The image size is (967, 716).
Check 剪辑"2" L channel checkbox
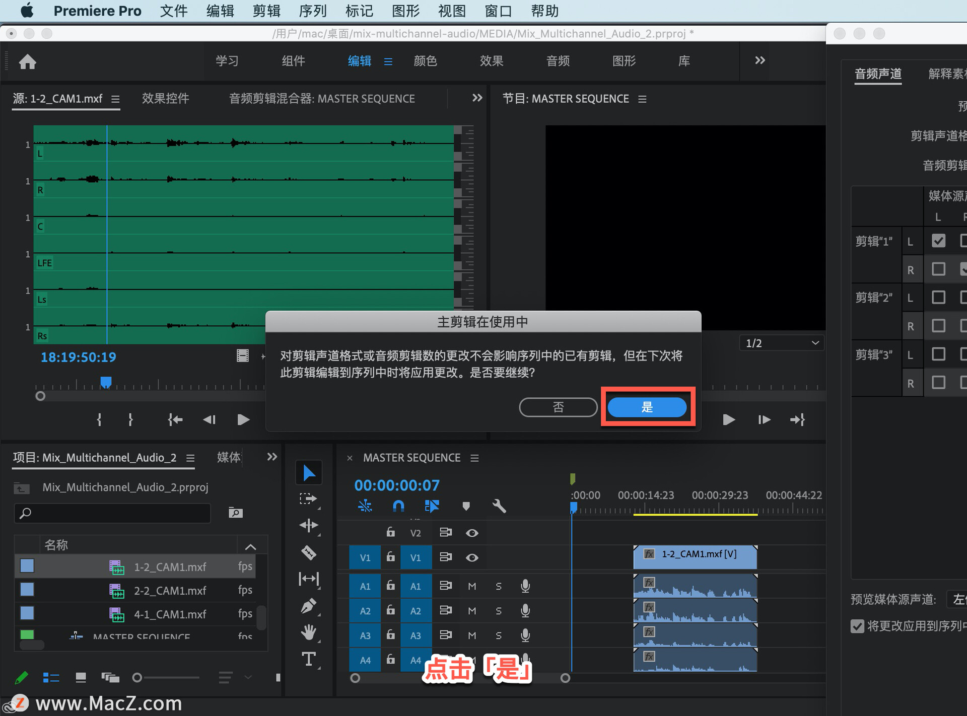tap(938, 298)
